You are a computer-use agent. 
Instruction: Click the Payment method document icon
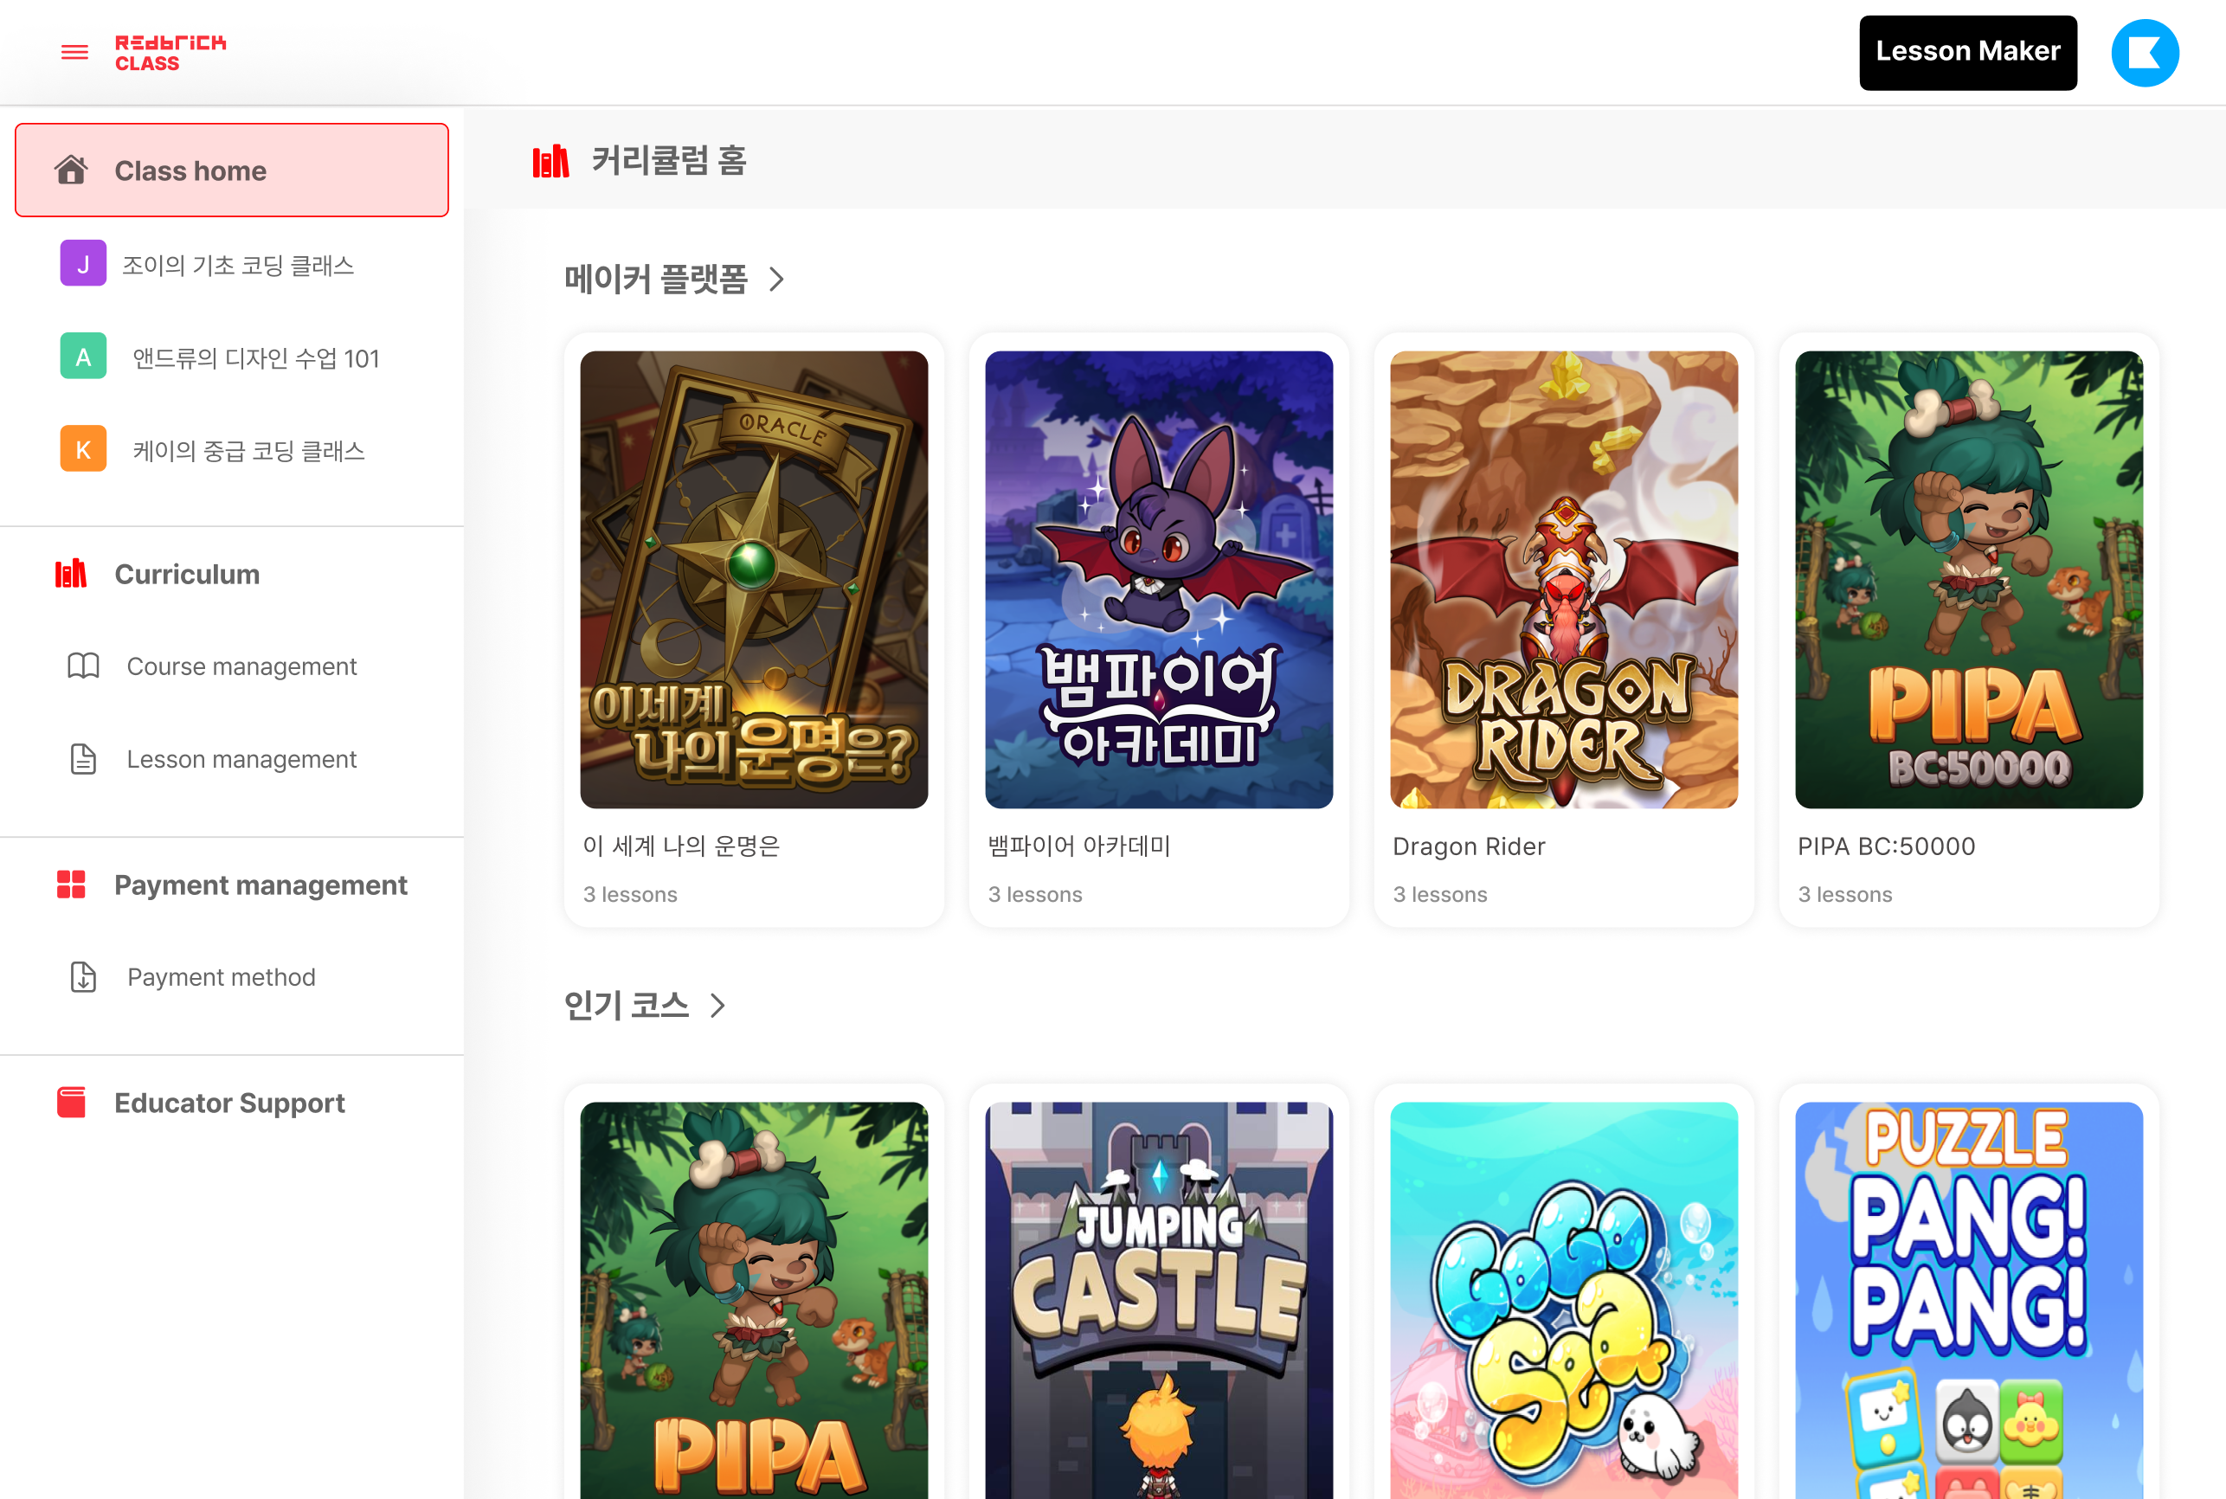83,977
